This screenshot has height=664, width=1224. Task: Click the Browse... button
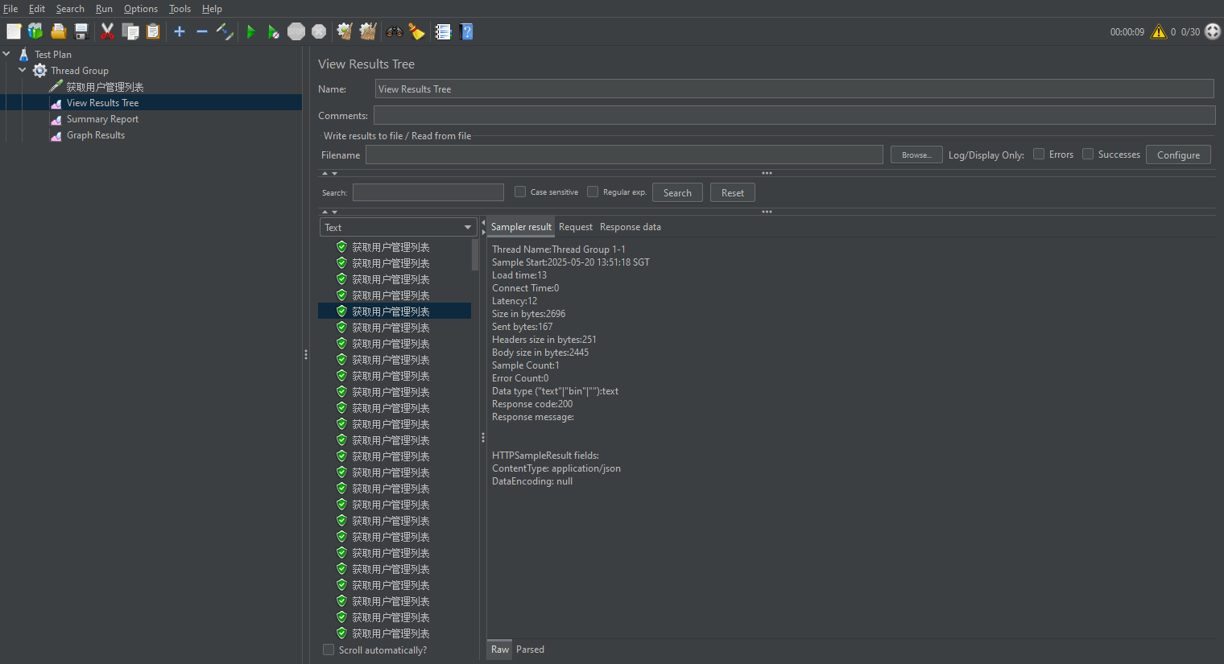click(x=916, y=155)
